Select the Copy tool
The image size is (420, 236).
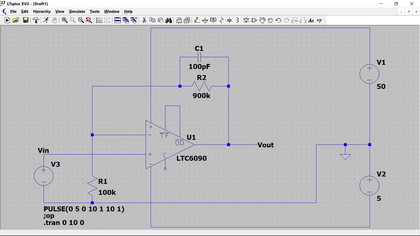152,20
